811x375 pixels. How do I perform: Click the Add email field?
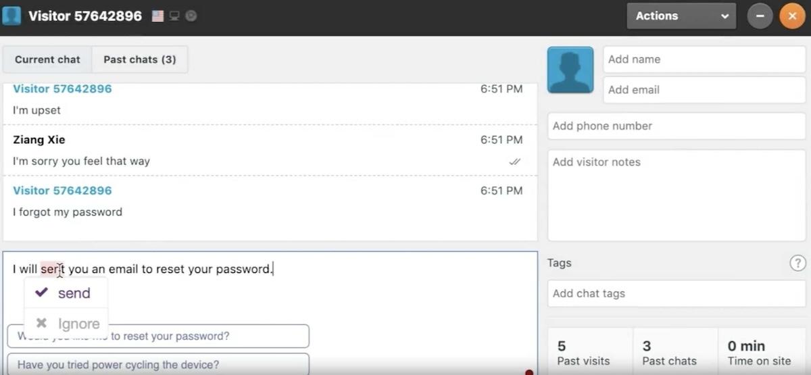(x=704, y=90)
